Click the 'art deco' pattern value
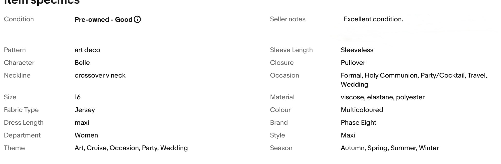The width and height of the screenshot is (501, 164). [87, 50]
